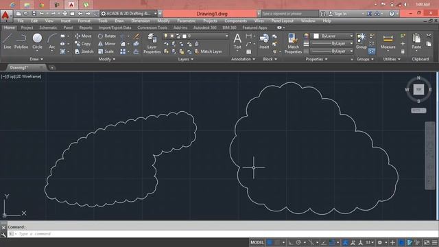This screenshot has width=439, height=247.
Task: Open the Format menu
Action: click(x=84, y=21)
